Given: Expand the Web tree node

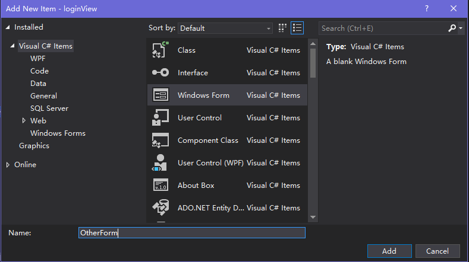Looking at the screenshot, I should pos(24,120).
